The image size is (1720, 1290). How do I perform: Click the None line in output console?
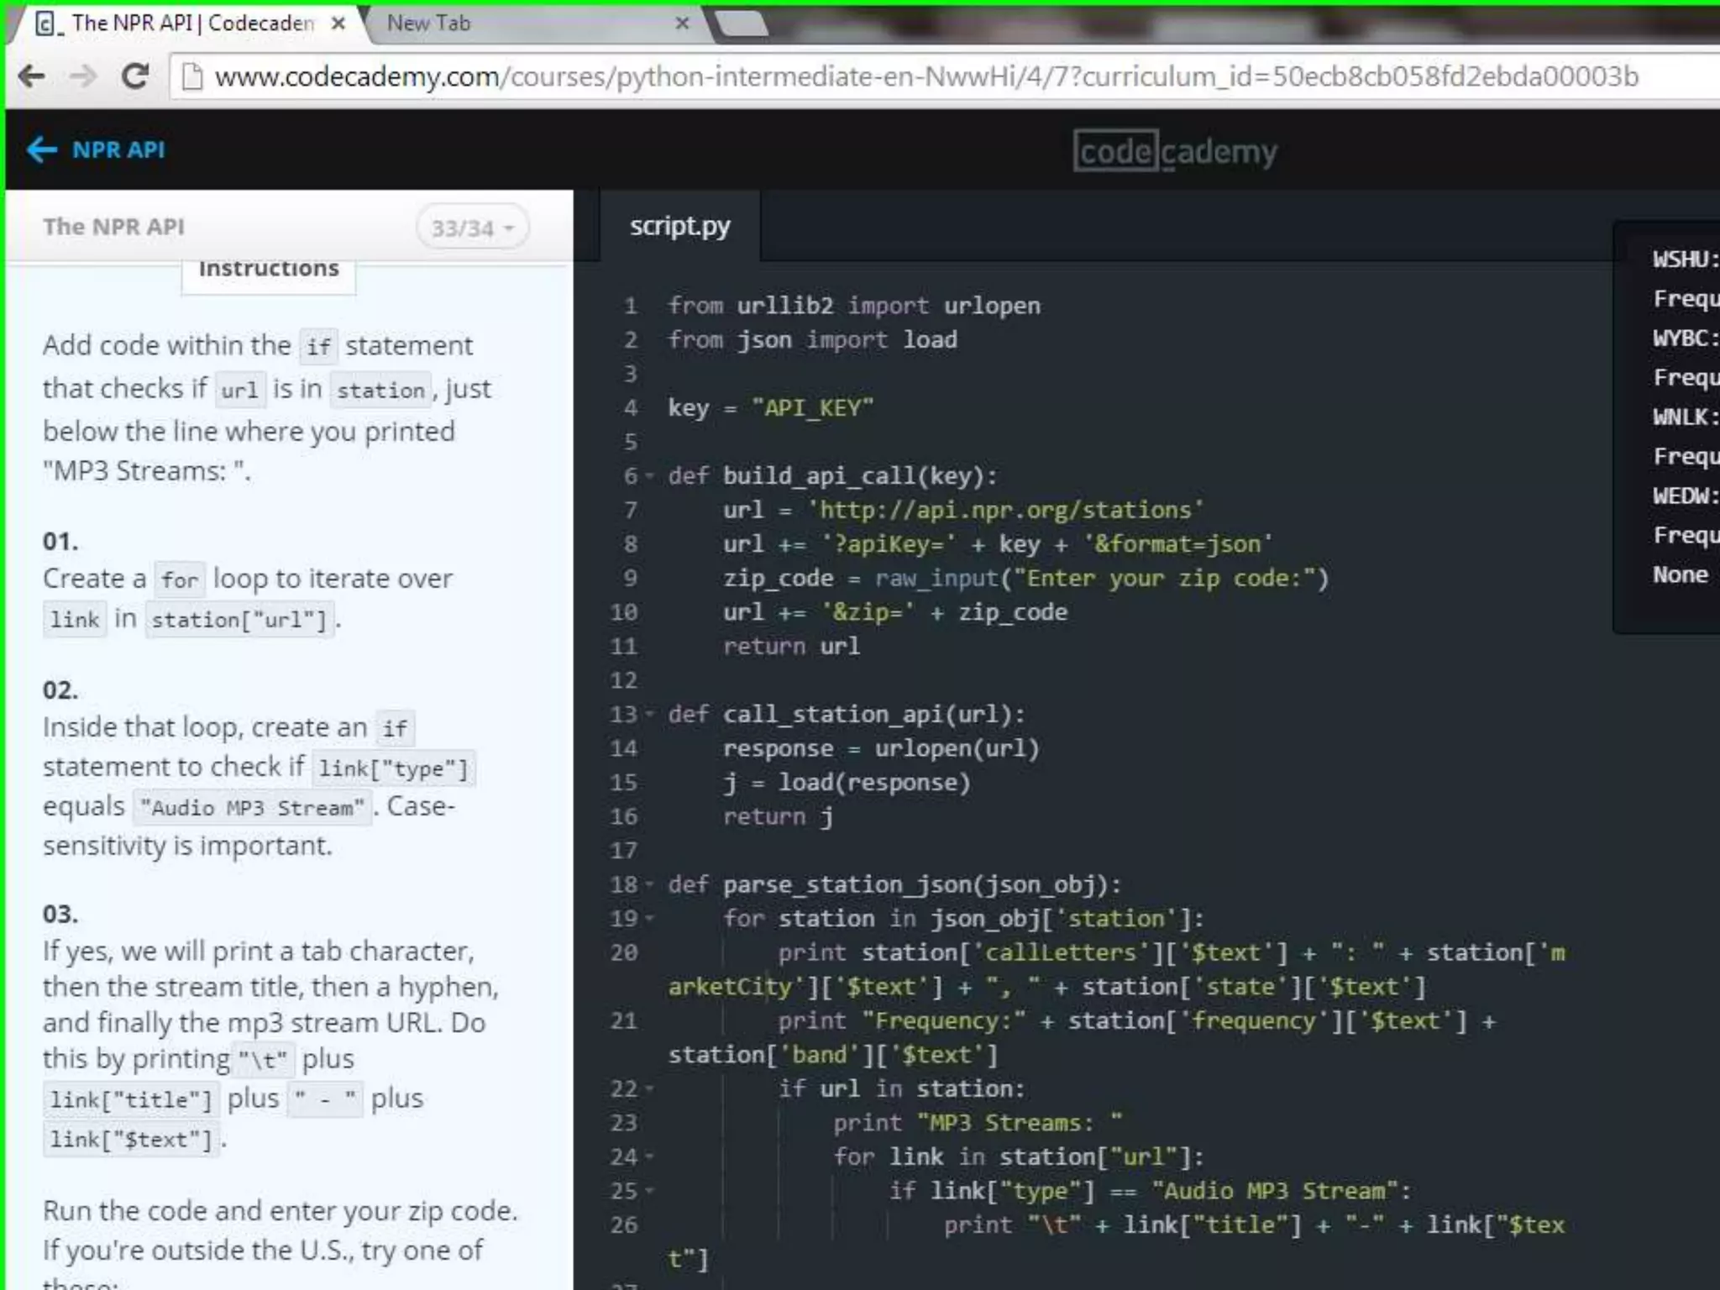pyautogui.click(x=1681, y=575)
